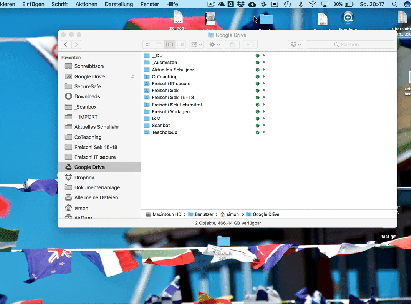Click the back navigation arrow
The height and width of the screenshot is (304, 411).
66,44
